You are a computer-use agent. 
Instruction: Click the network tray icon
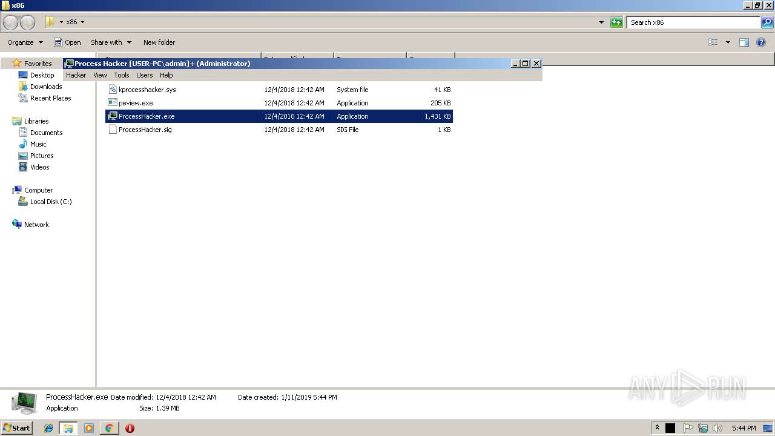coord(702,428)
